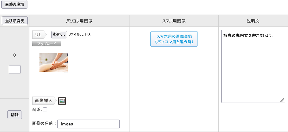
Task: Click the 参照... file browse button
Action: click(x=59, y=35)
